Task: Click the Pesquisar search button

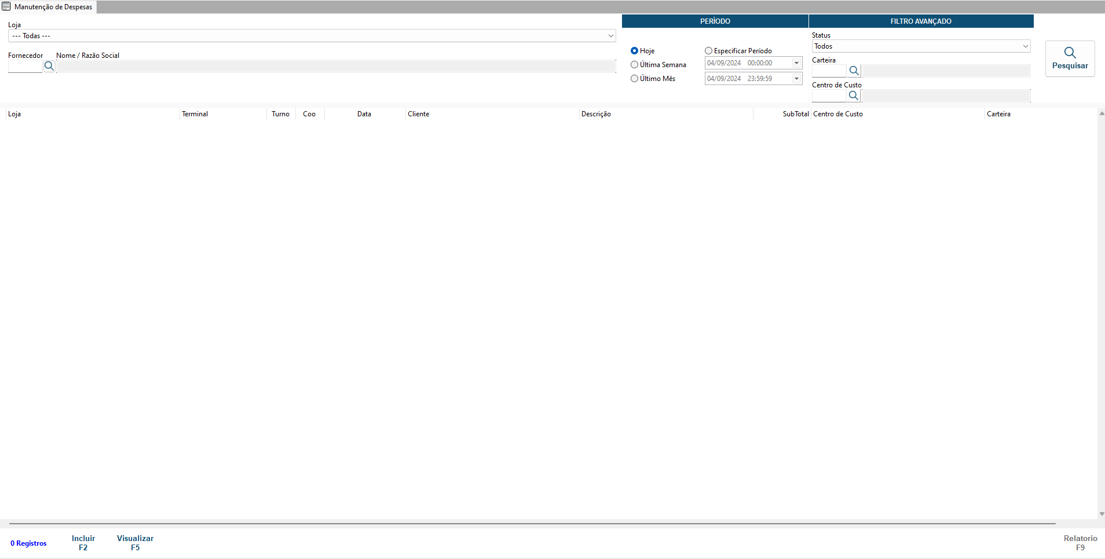Action: click(1070, 58)
